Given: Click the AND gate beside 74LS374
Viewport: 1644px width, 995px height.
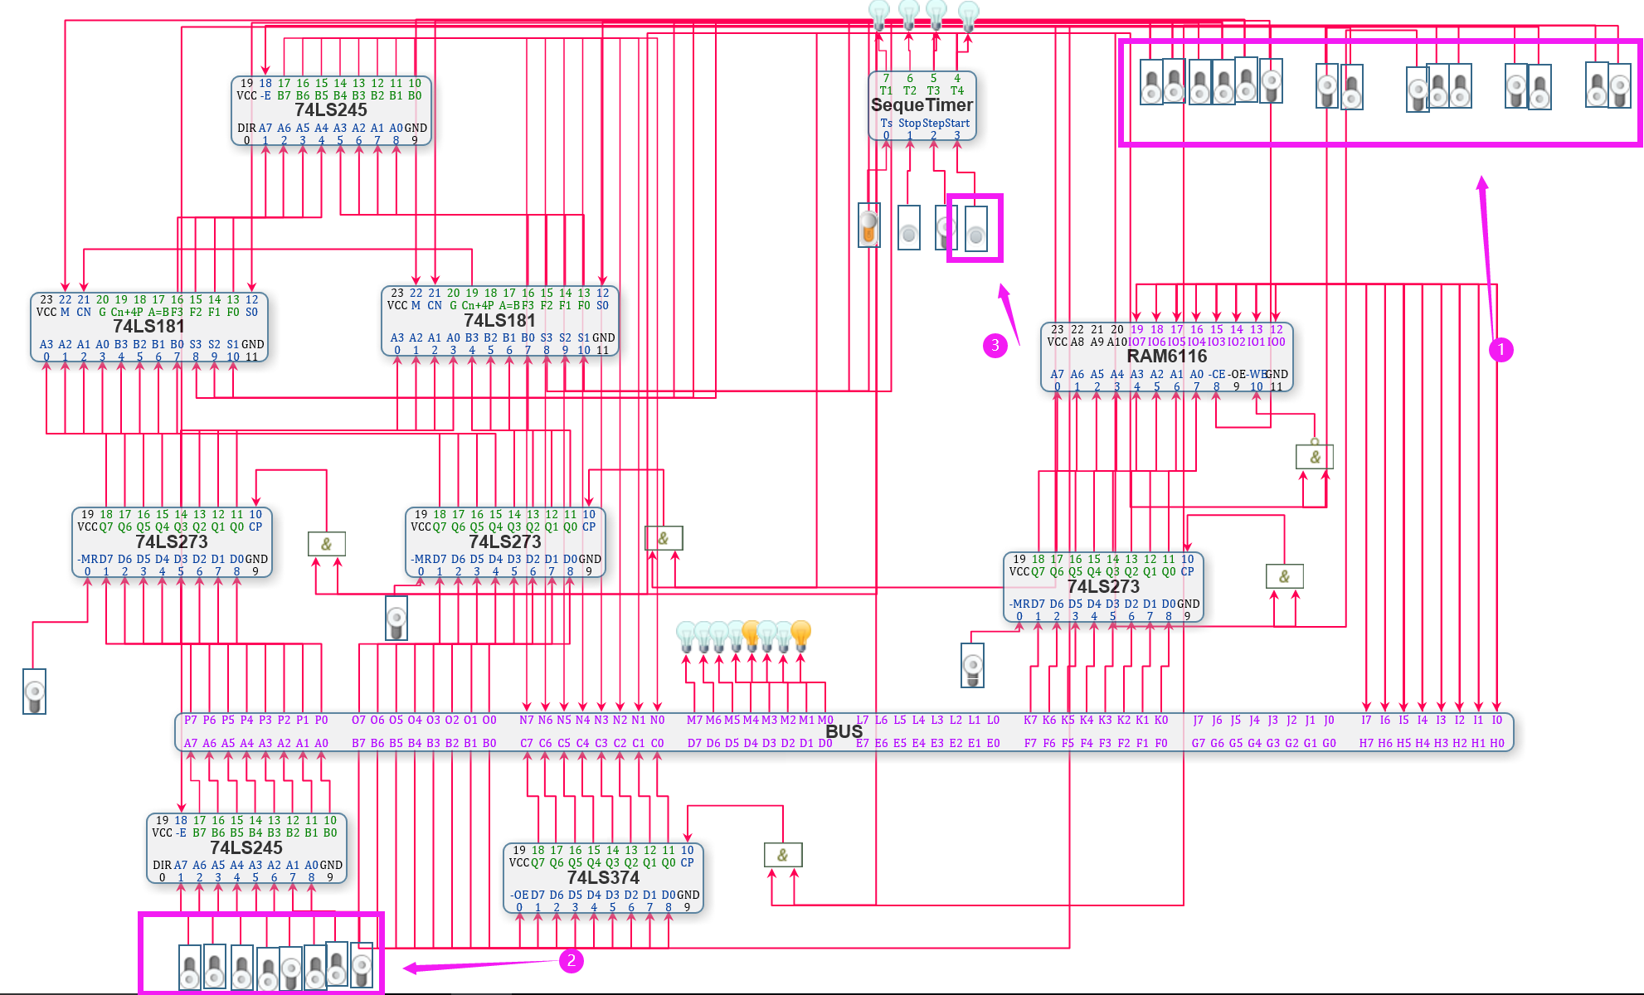Looking at the screenshot, I should [782, 855].
